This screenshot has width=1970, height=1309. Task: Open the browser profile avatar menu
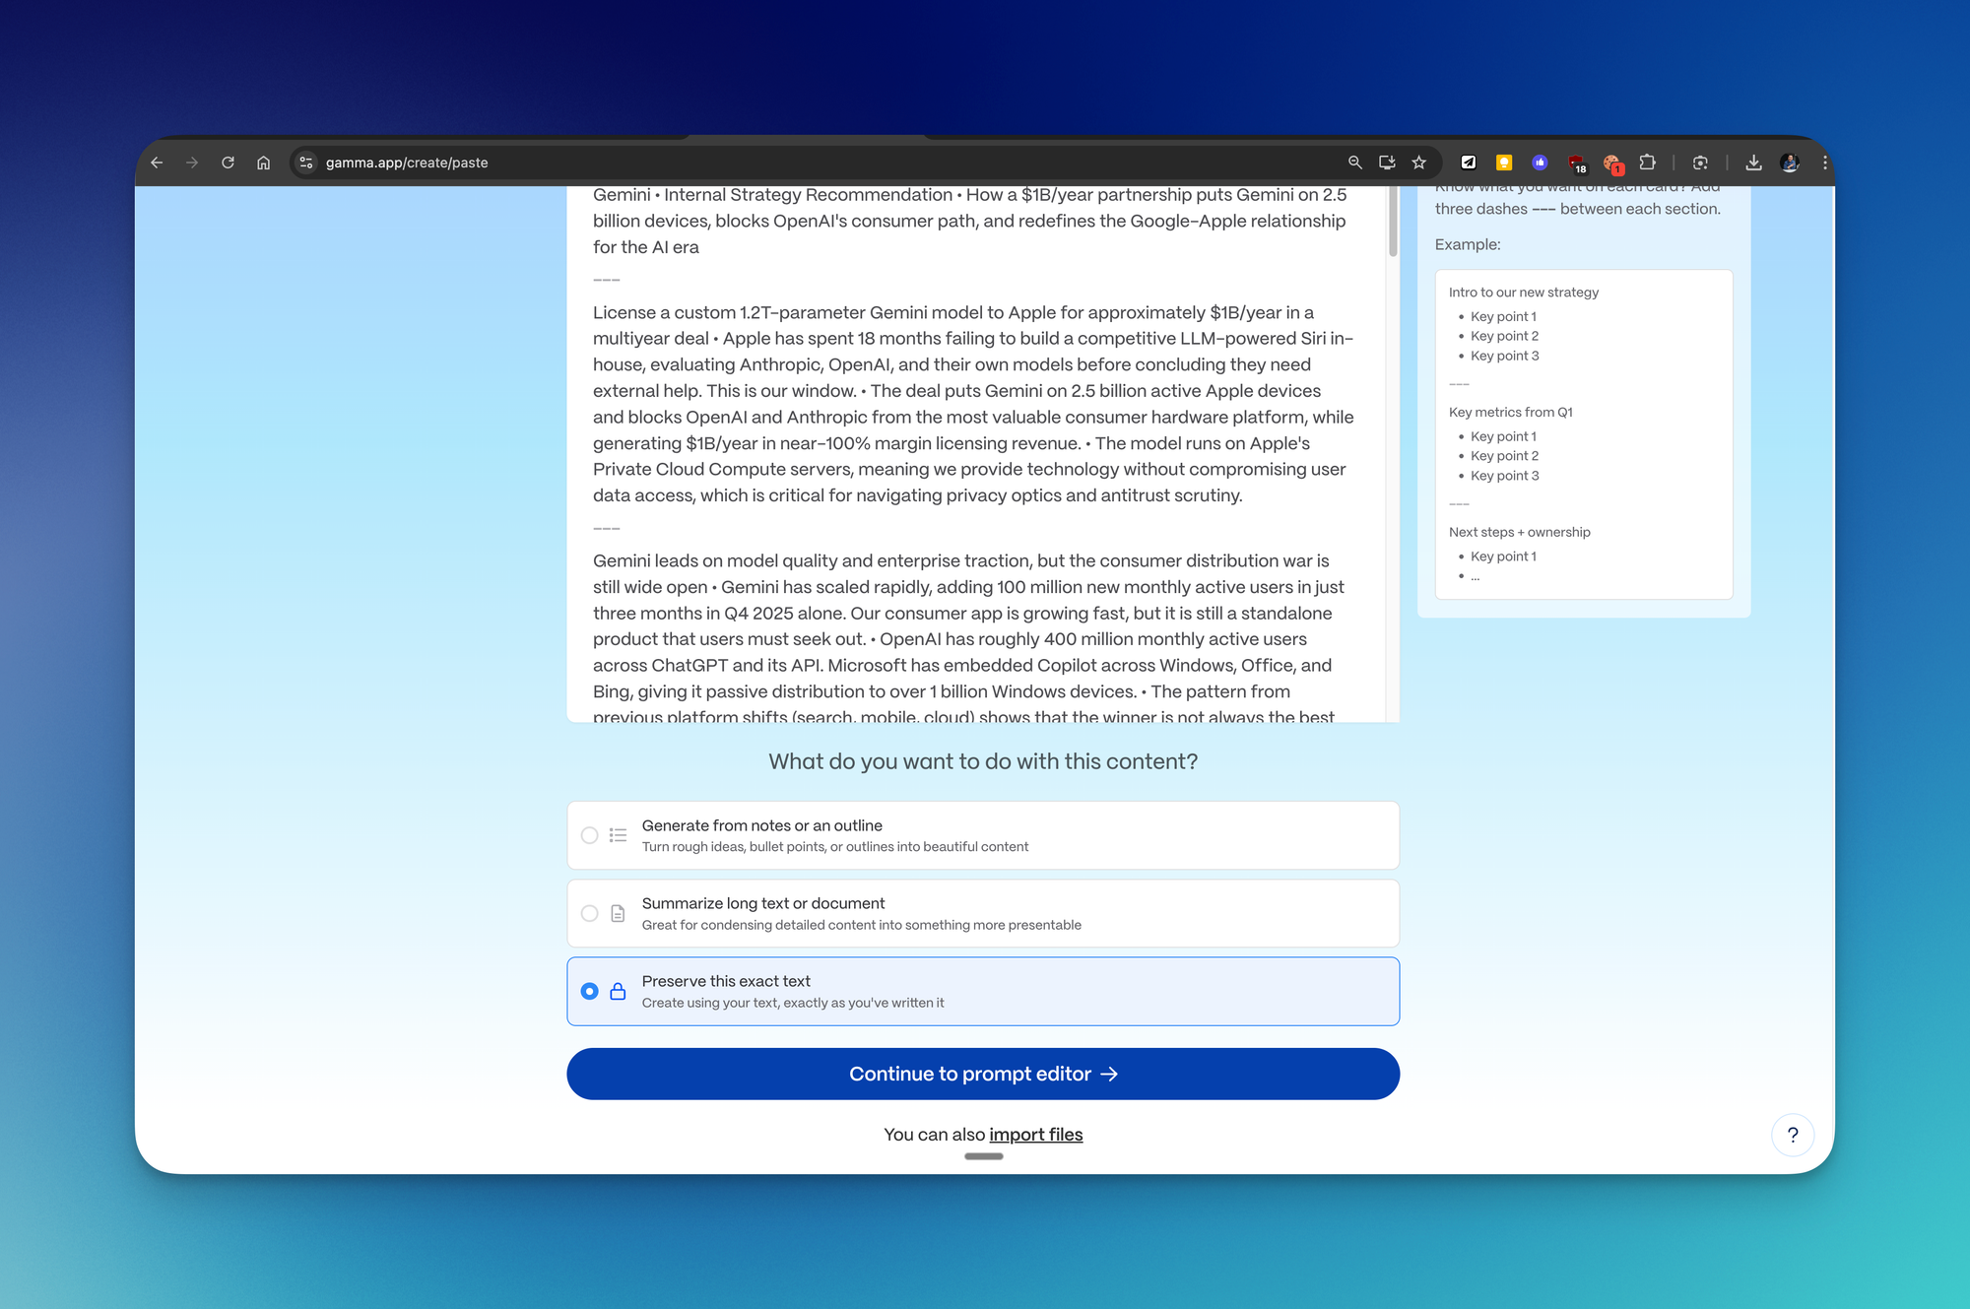pos(1790,163)
